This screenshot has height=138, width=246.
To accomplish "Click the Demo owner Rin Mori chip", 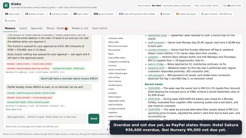I will coord(164,6).
